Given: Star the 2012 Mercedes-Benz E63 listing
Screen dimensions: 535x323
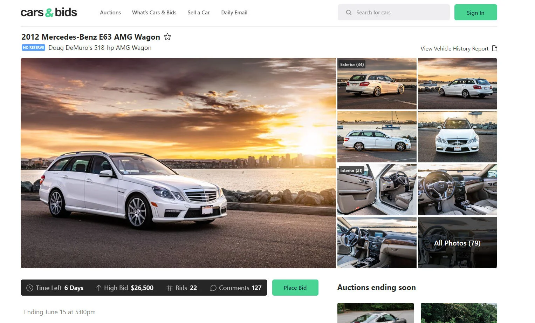Looking at the screenshot, I should click(x=167, y=37).
